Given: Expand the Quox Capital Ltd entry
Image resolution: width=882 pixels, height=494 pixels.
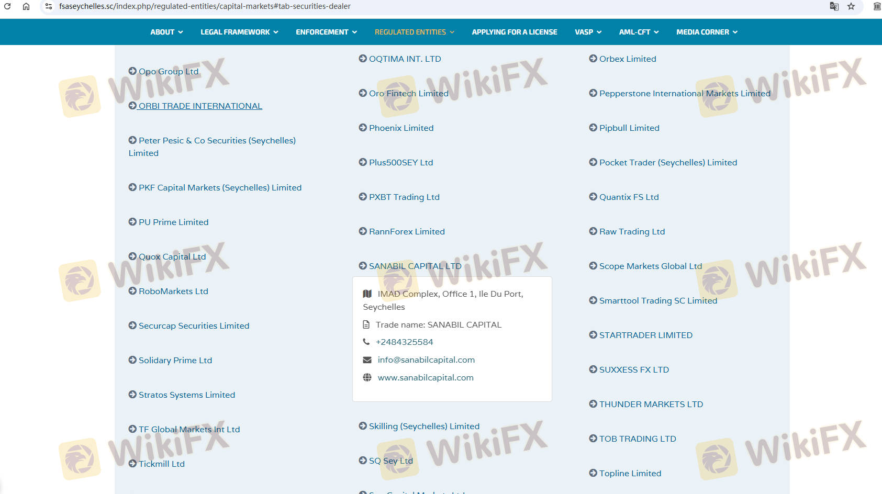Looking at the screenshot, I should pyautogui.click(x=168, y=256).
